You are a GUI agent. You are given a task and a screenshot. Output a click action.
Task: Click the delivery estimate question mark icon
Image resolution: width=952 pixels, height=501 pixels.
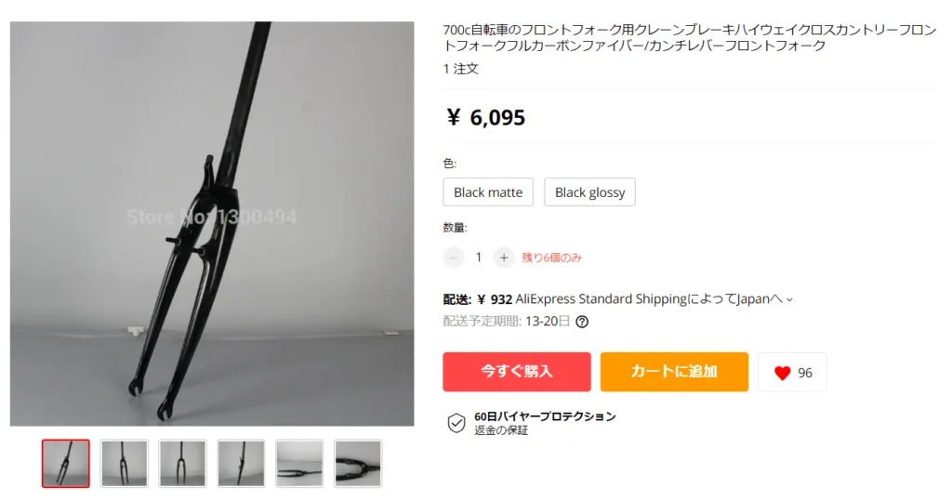(x=582, y=322)
